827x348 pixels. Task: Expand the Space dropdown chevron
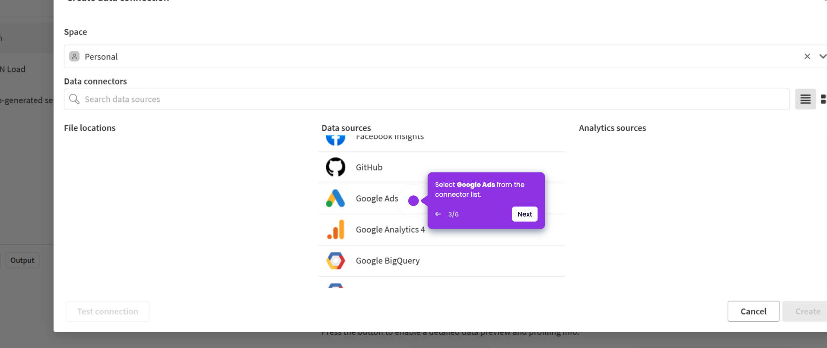click(x=823, y=56)
